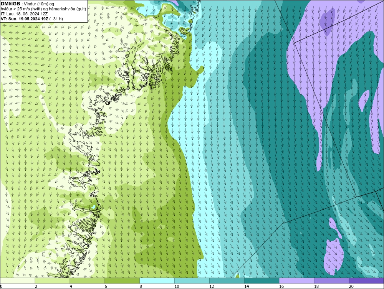The height and width of the screenshot is (289, 384).
Task: Select the legend swatch between 18 and 20
Action: click(x=332, y=281)
